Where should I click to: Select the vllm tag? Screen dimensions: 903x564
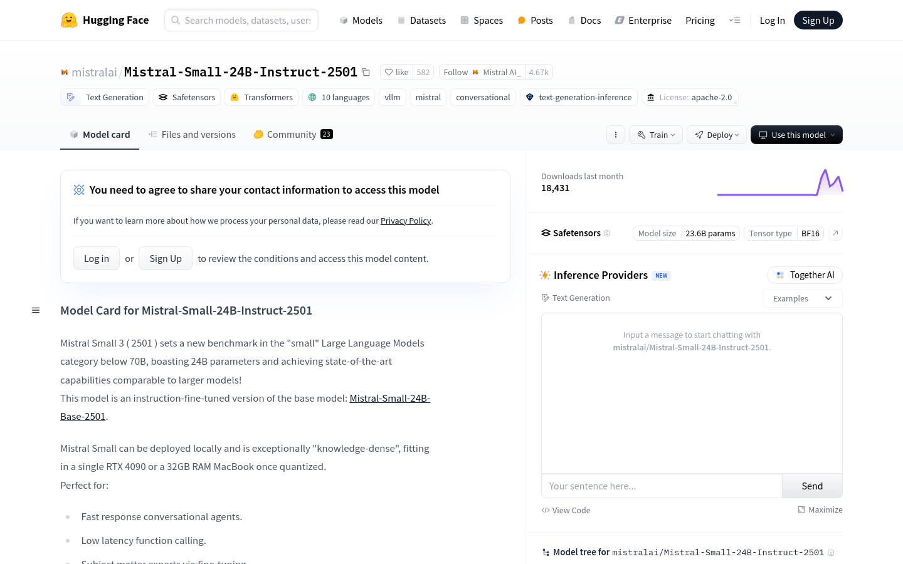click(393, 97)
